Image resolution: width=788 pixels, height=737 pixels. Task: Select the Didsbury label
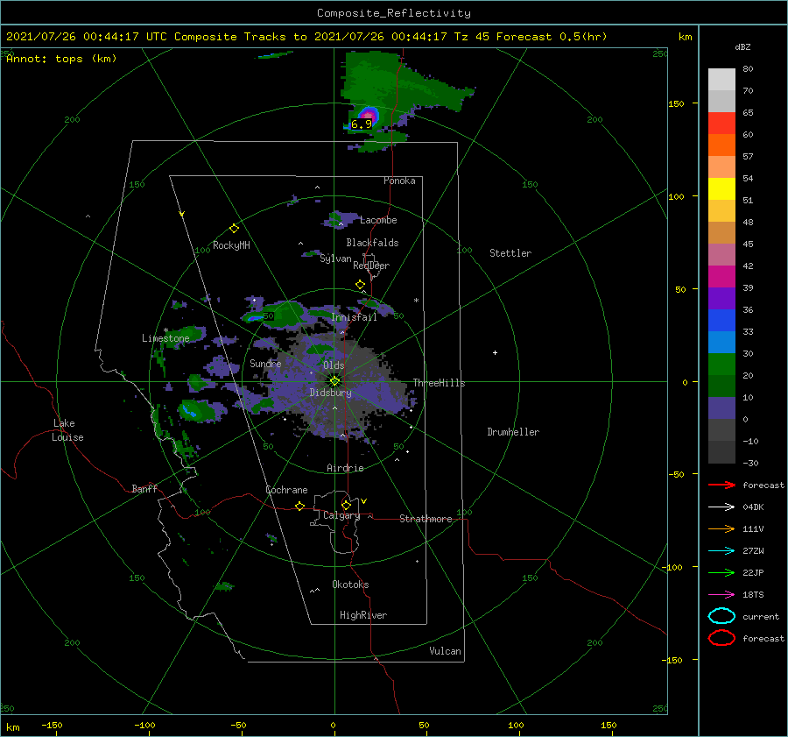tap(330, 393)
